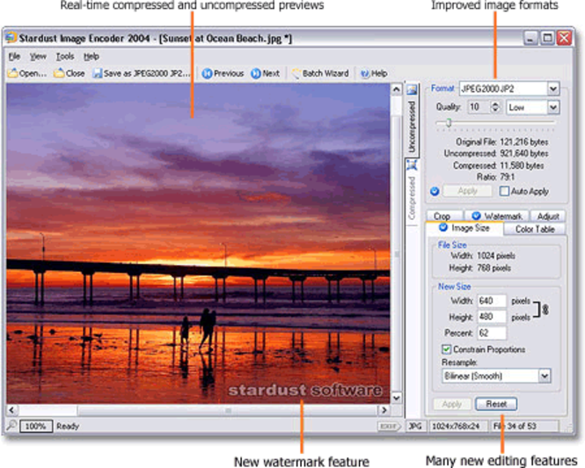Click the vertical scrollbar down arrow

396,398
